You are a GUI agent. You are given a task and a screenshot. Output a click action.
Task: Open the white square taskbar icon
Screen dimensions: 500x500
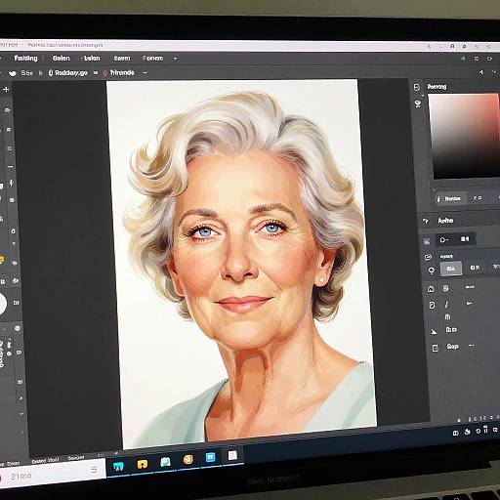point(232,455)
